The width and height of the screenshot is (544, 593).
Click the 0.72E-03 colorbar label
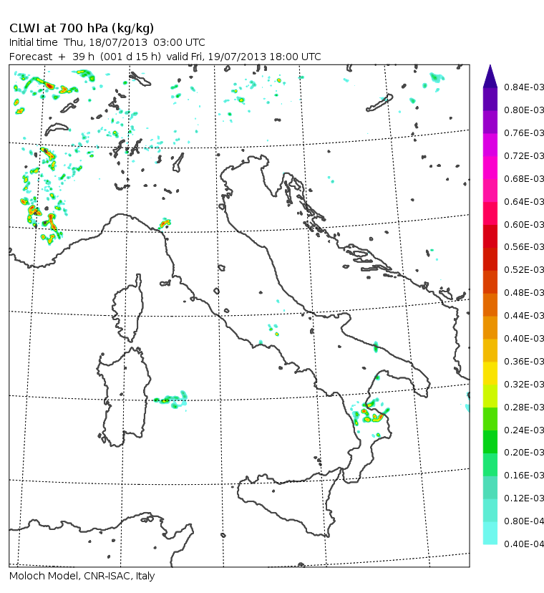click(x=524, y=156)
